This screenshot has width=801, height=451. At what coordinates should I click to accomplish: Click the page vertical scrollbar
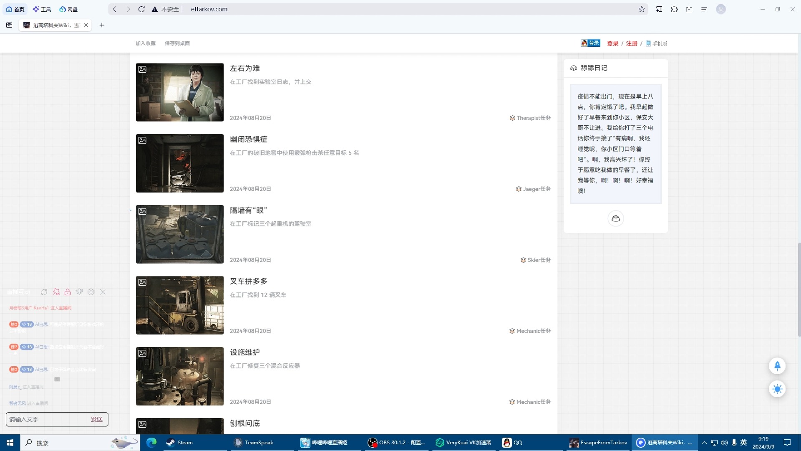799,289
